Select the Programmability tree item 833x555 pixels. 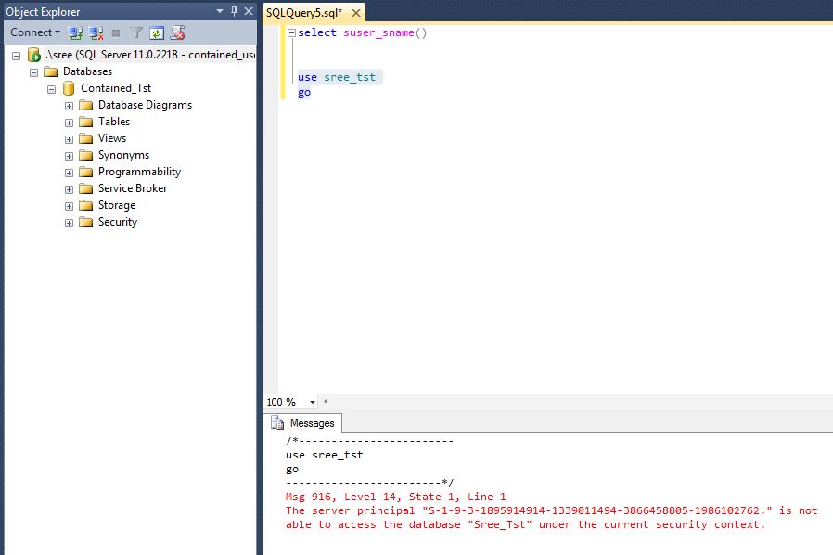click(x=139, y=172)
